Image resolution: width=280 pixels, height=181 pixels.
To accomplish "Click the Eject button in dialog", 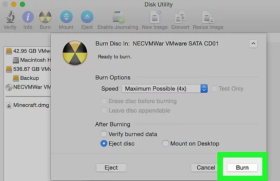I will tap(111, 167).
